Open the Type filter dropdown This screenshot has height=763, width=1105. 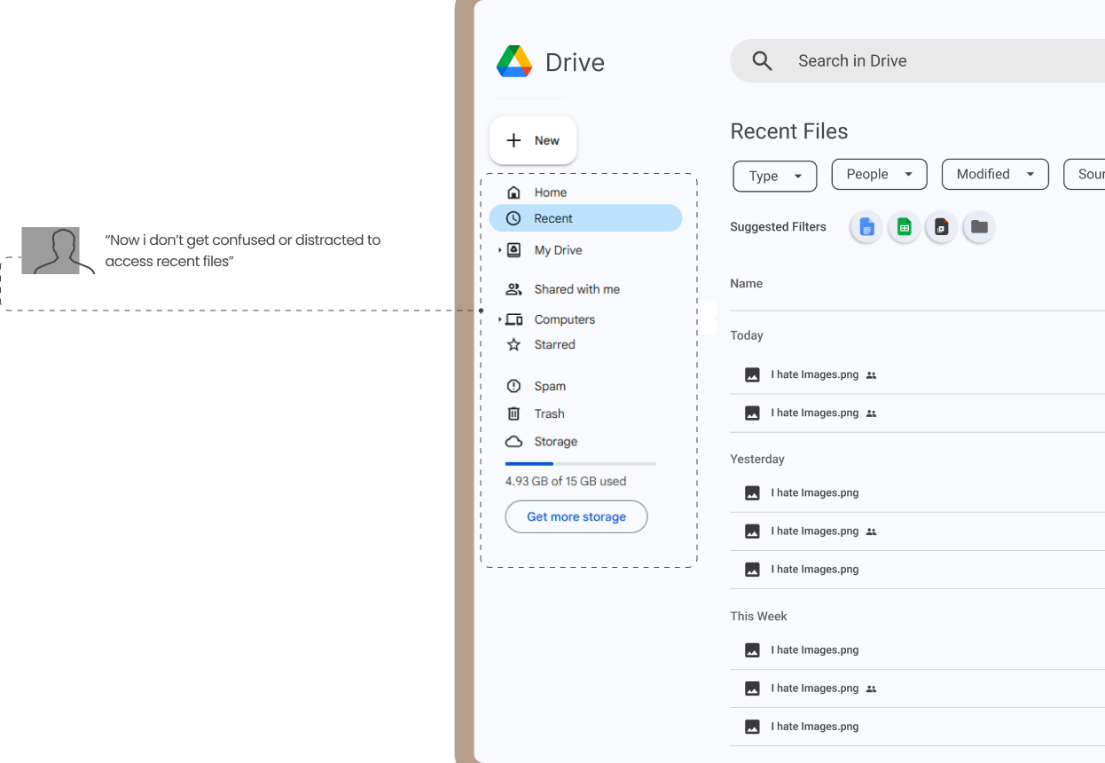tap(775, 176)
